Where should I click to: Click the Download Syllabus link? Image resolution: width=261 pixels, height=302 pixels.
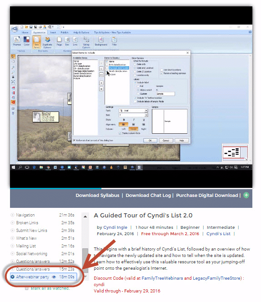coord(97,195)
